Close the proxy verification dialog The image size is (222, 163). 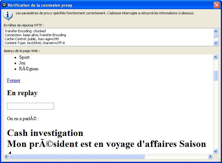(x=217, y=5)
